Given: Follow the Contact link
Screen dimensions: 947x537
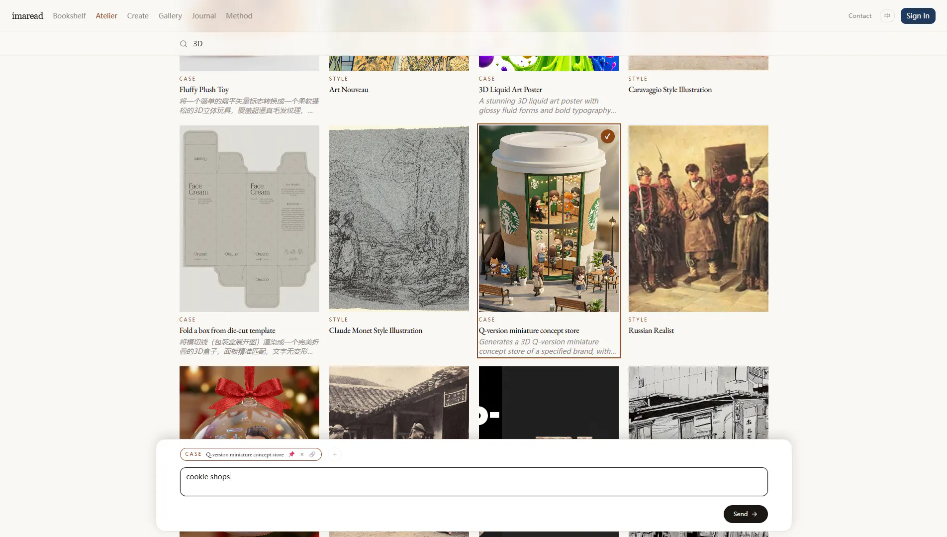Looking at the screenshot, I should click(x=860, y=16).
